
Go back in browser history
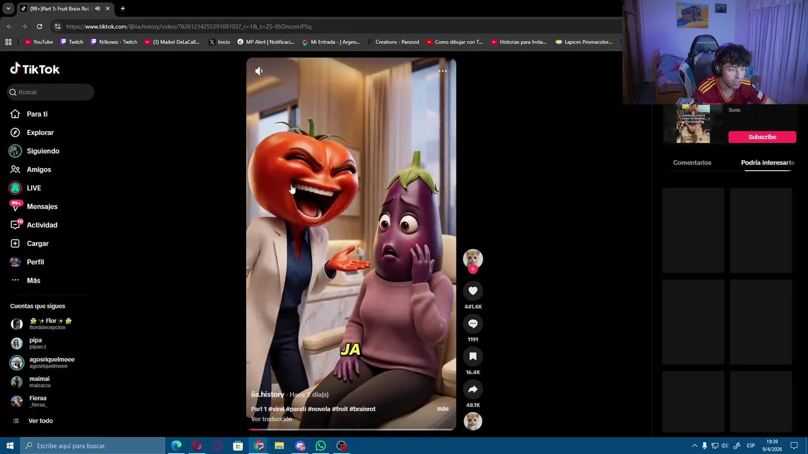click(9, 26)
